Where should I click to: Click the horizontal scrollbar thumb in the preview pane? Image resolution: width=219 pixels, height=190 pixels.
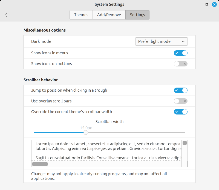[x=40, y=164]
